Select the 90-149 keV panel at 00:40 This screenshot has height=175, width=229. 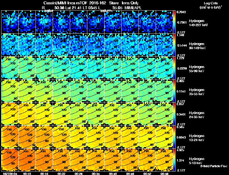[113, 45]
